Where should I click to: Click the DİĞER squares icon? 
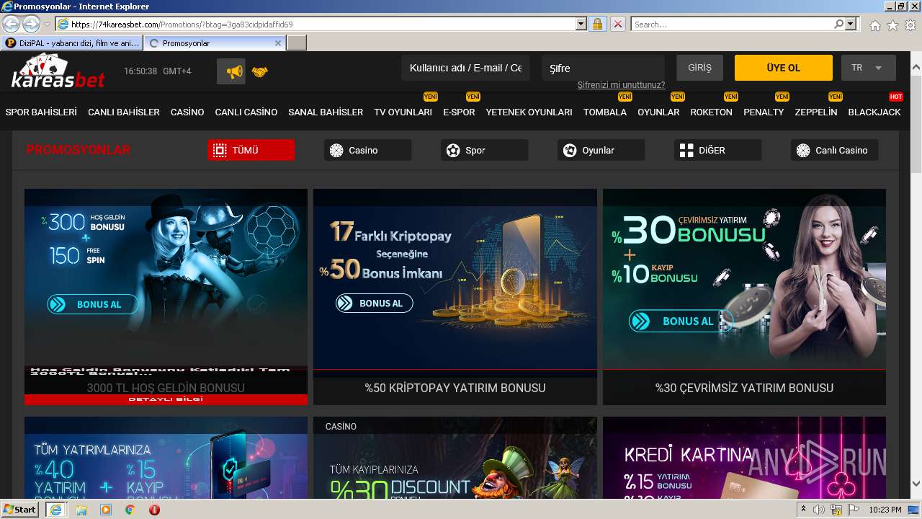(686, 150)
